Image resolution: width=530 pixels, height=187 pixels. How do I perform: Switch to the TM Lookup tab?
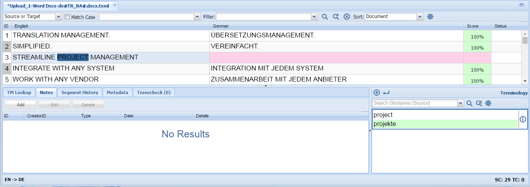tap(19, 93)
